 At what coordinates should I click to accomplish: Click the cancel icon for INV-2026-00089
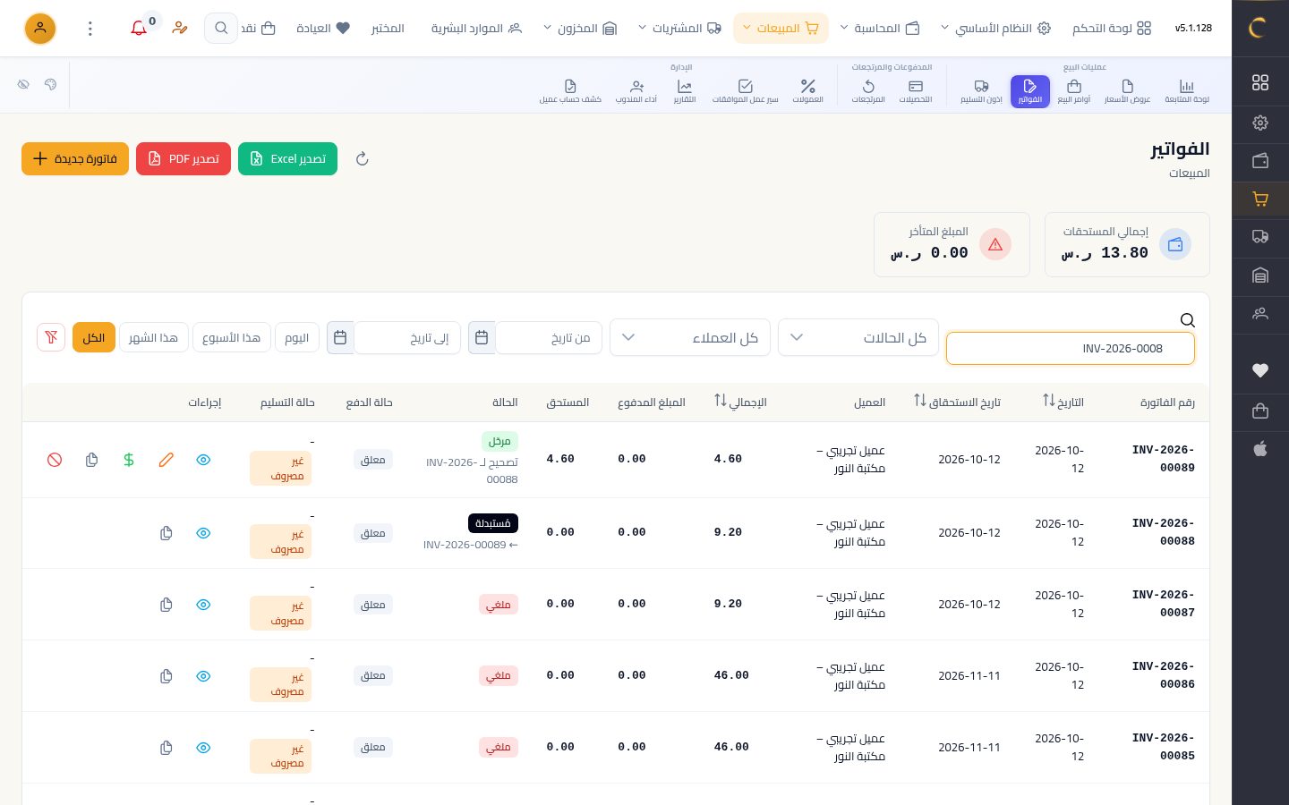(55, 460)
